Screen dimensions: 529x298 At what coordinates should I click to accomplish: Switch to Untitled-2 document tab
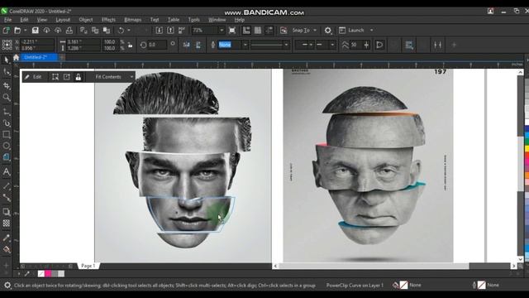coord(39,57)
